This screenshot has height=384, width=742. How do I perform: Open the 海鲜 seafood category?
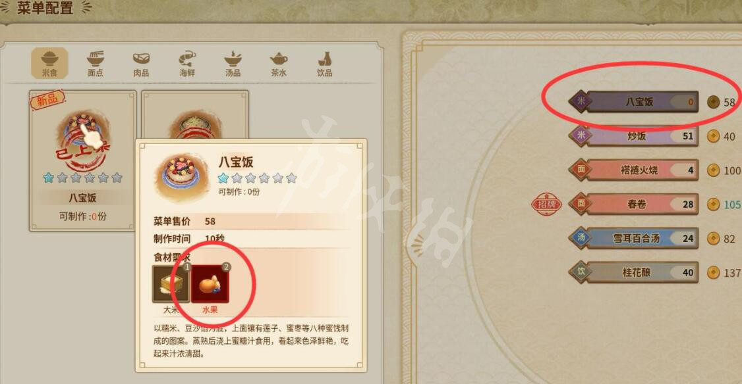[187, 63]
